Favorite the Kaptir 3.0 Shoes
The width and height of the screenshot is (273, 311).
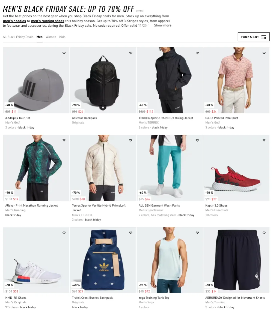tap(264, 140)
